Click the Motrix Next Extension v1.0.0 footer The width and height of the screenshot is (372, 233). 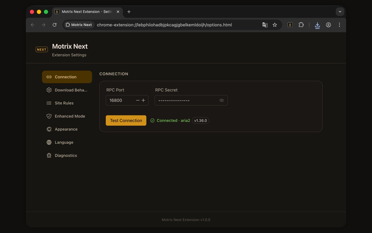click(x=186, y=220)
